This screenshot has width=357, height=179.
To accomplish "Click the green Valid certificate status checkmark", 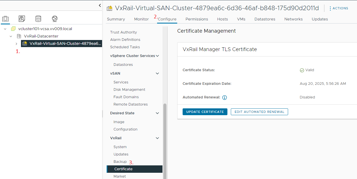I will (x=302, y=70).
